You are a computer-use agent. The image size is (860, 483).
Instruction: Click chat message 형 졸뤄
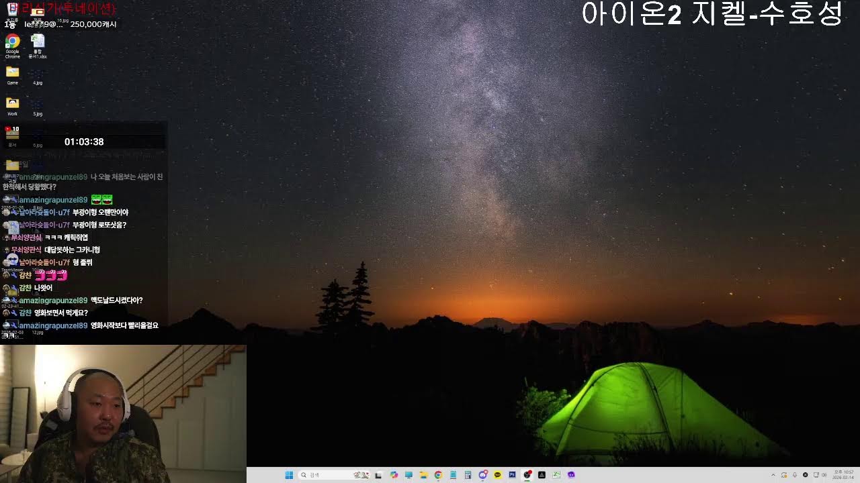click(x=82, y=262)
